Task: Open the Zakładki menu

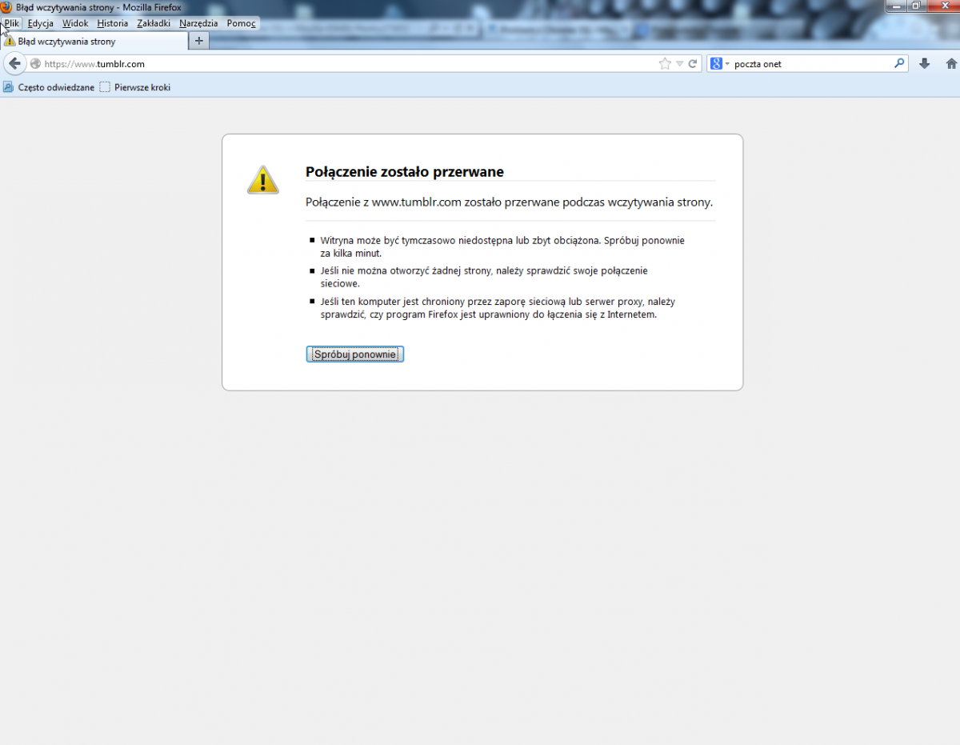Action: 154,23
